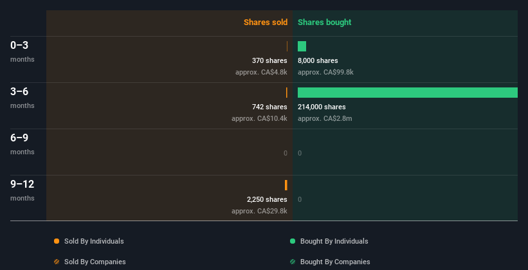The width and height of the screenshot is (528, 270).
Task: Click the green Bought By Individuals legend dot
Action: pyautogui.click(x=293, y=241)
